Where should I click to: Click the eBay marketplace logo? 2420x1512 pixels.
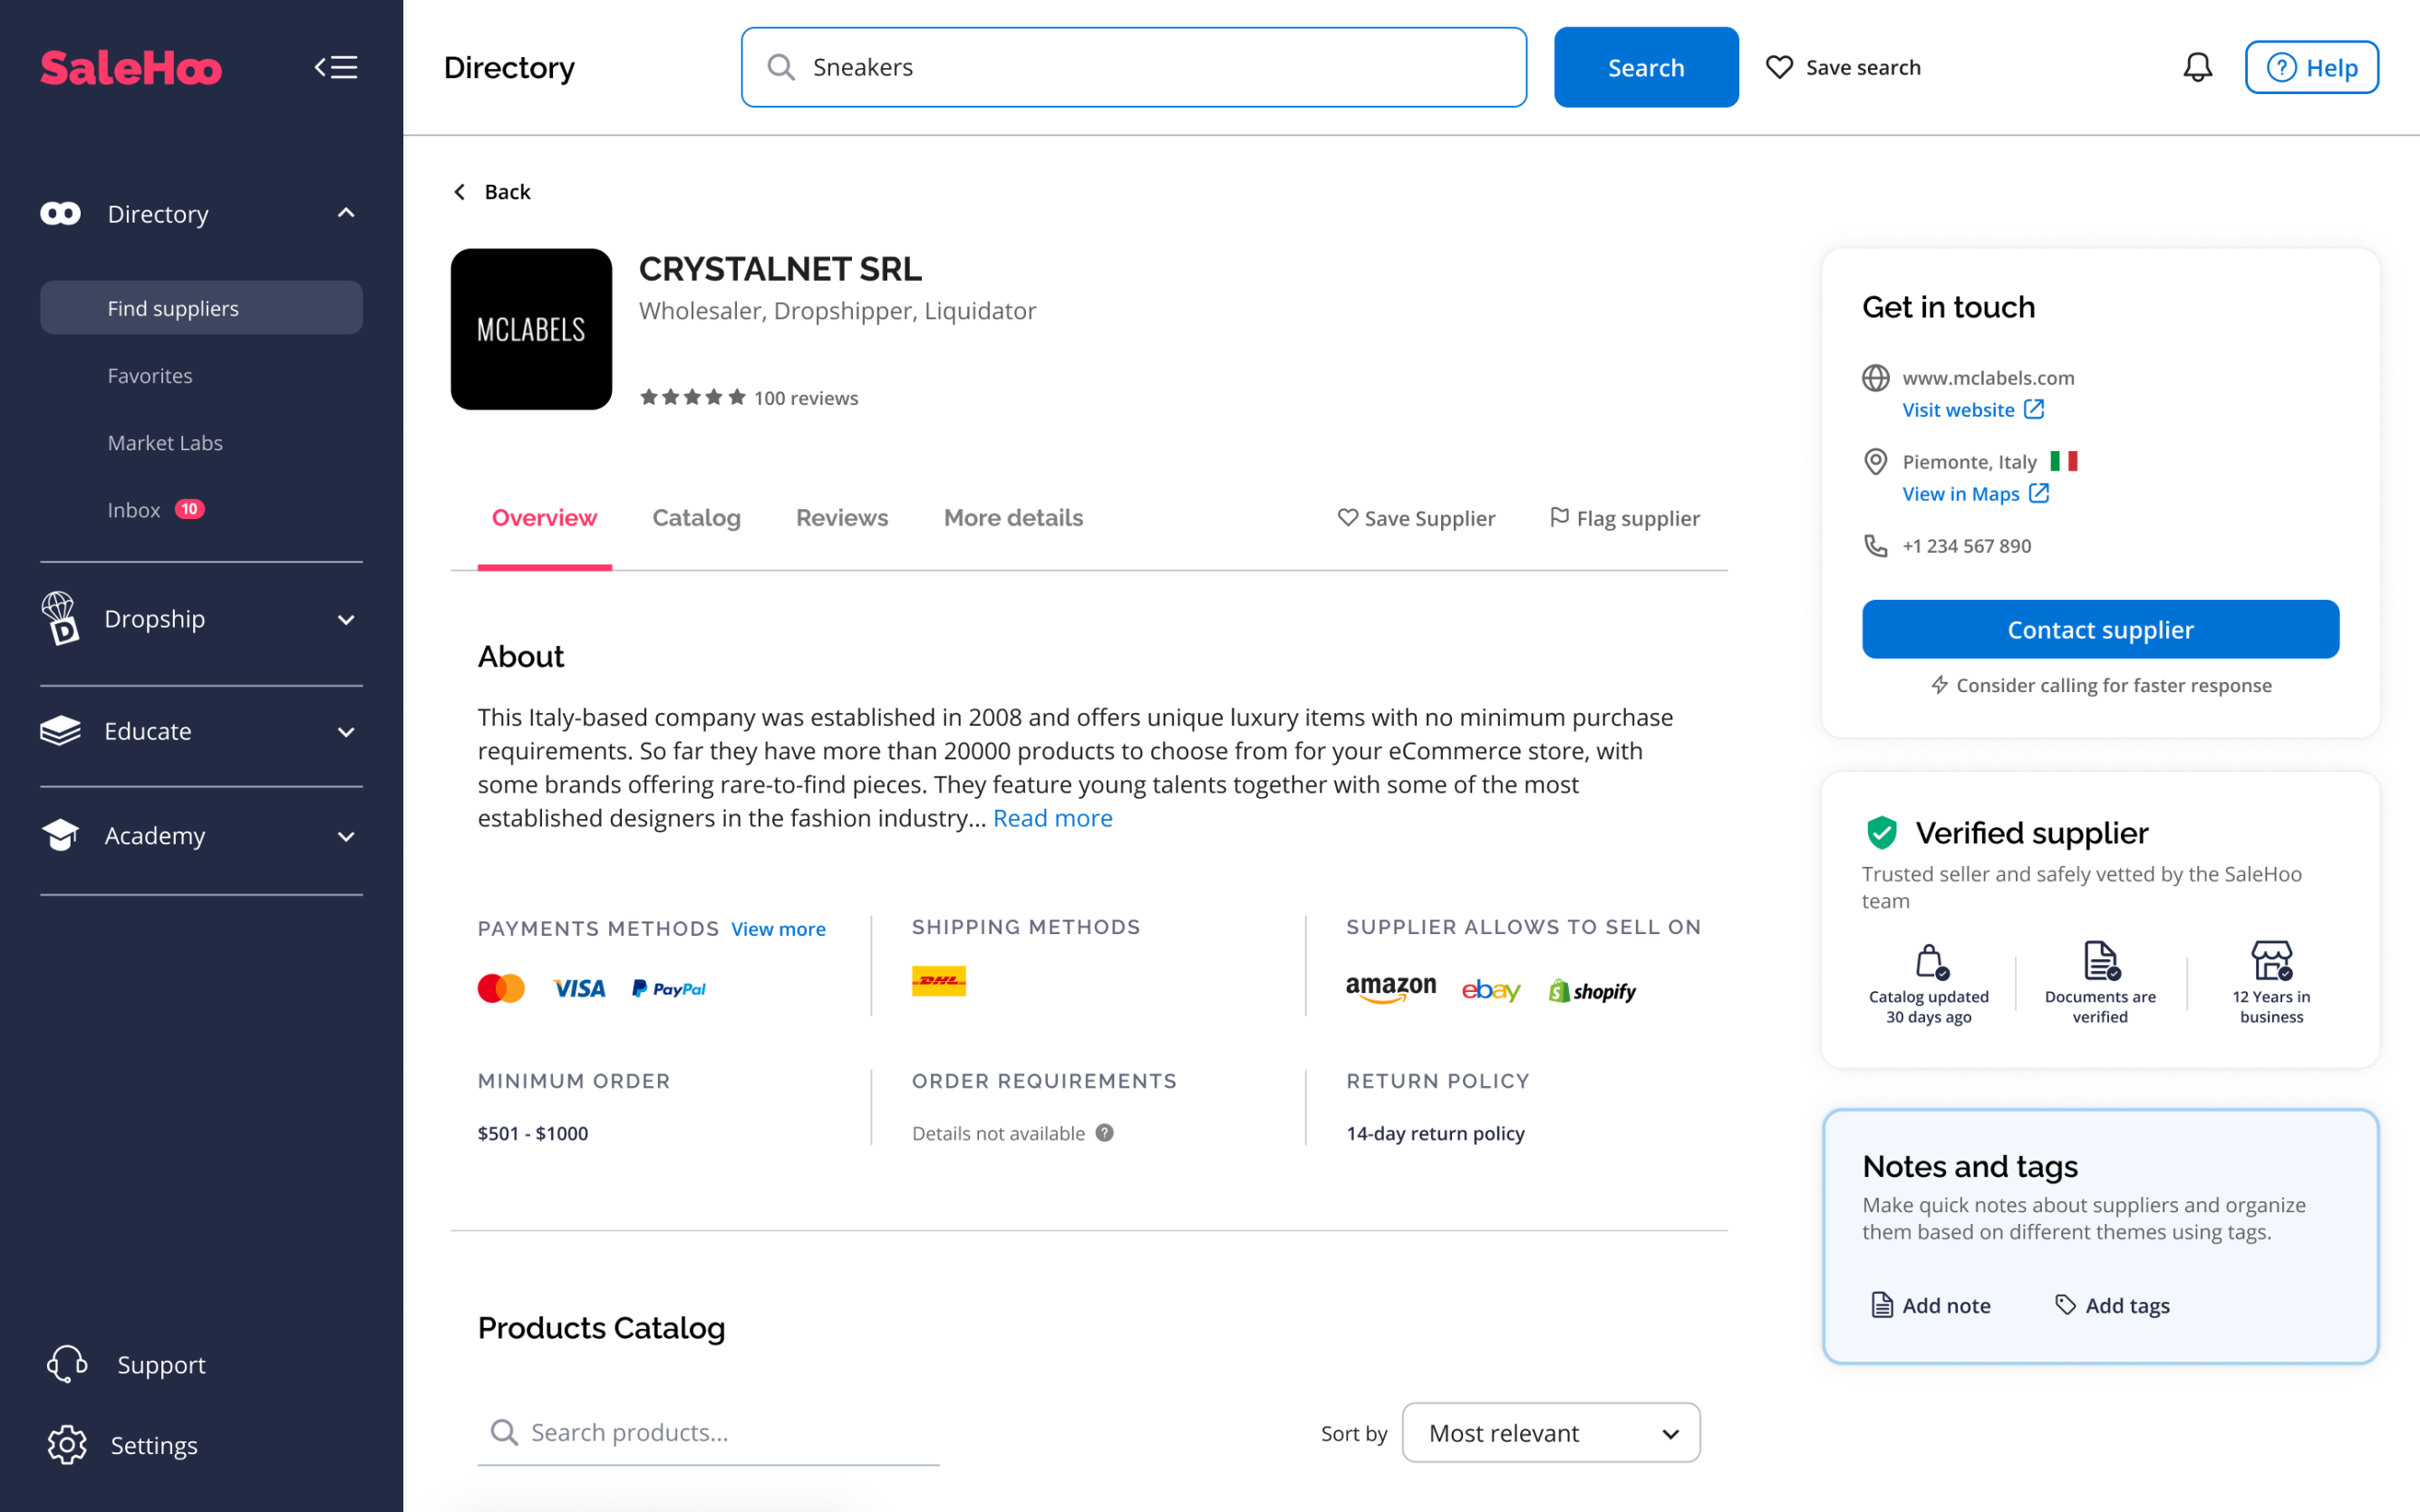click(1491, 990)
